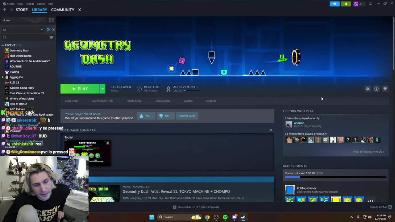Open the Guides link
Image resolution: width=395 pixels, height=222 pixels.
[x=188, y=101]
